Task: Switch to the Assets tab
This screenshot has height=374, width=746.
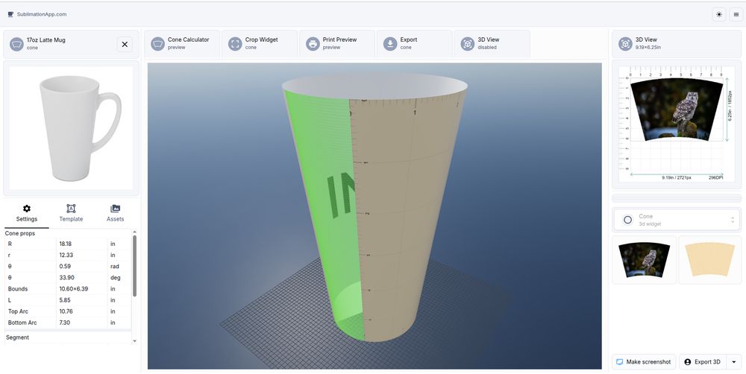Action: tap(115, 213)
